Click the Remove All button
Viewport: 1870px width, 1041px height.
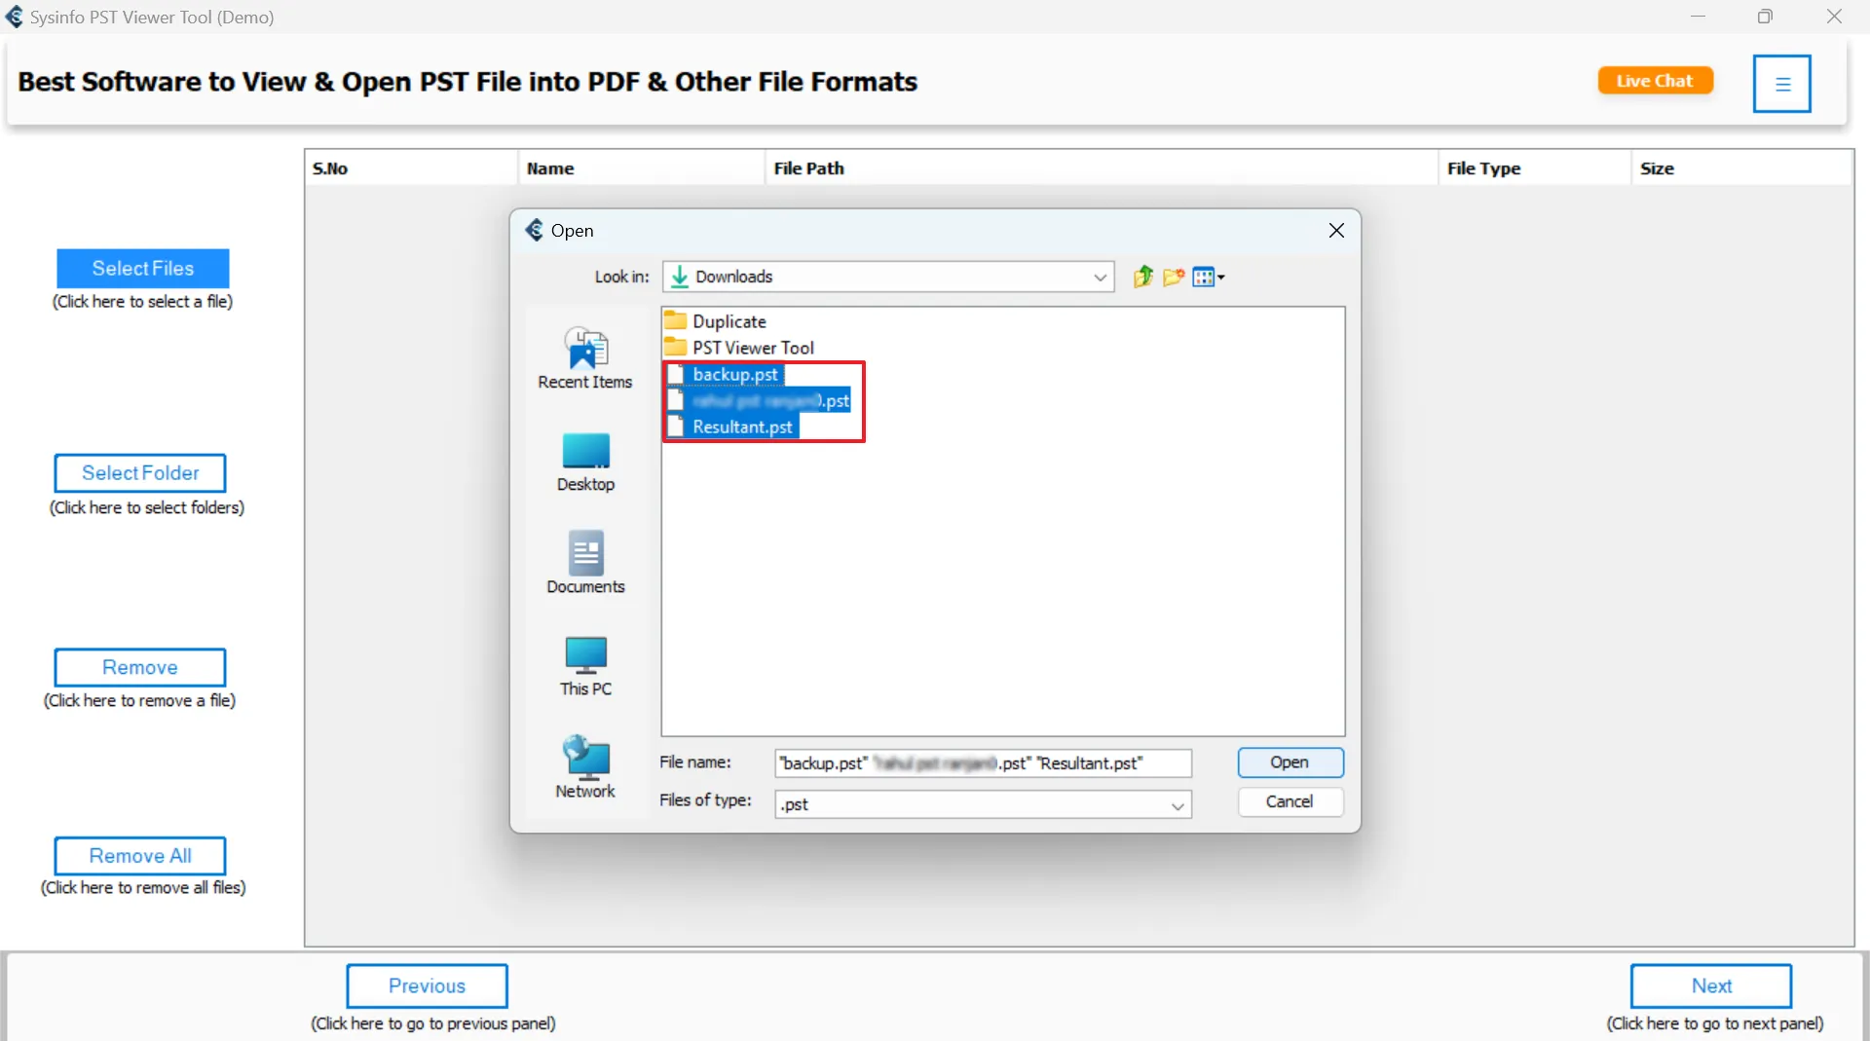pyautogui.click(x=140, y=856)
